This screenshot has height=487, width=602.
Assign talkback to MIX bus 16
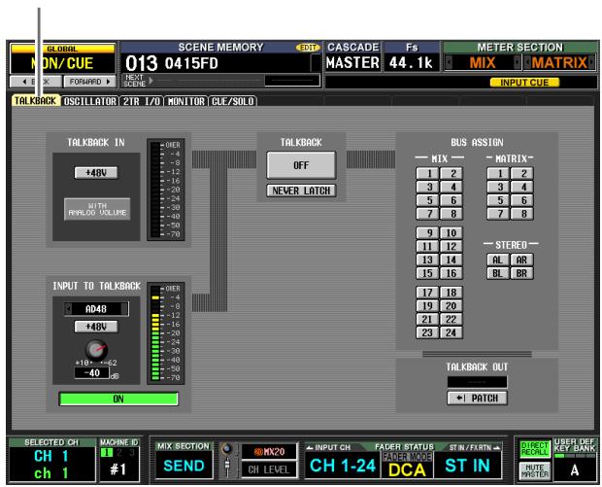pyautogui.click(x=451, y=273)
